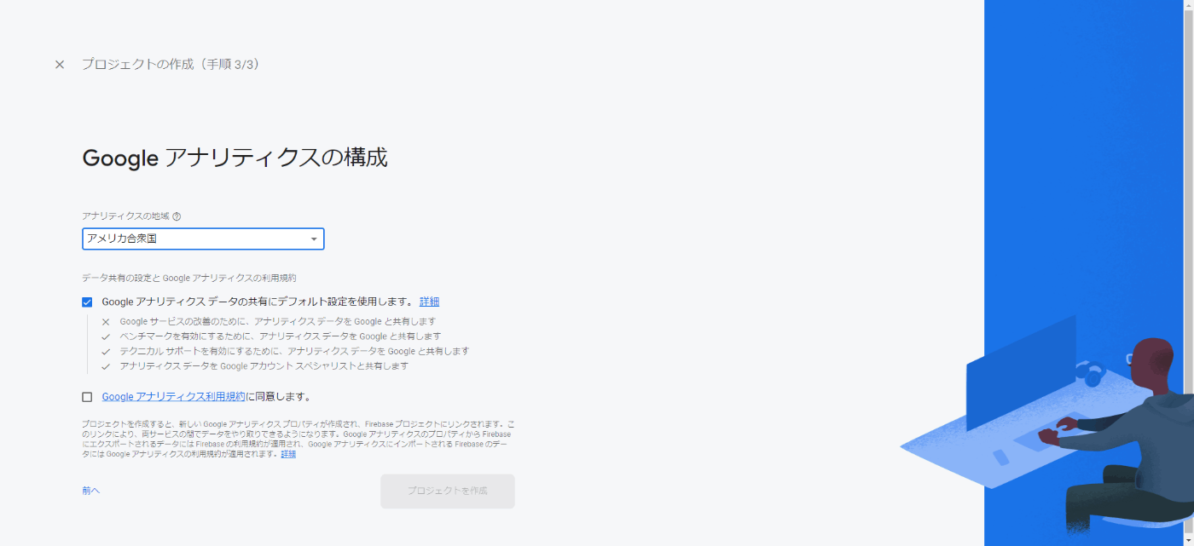Open the Google アナリティクス利用規約 link

tap(173, 397)
